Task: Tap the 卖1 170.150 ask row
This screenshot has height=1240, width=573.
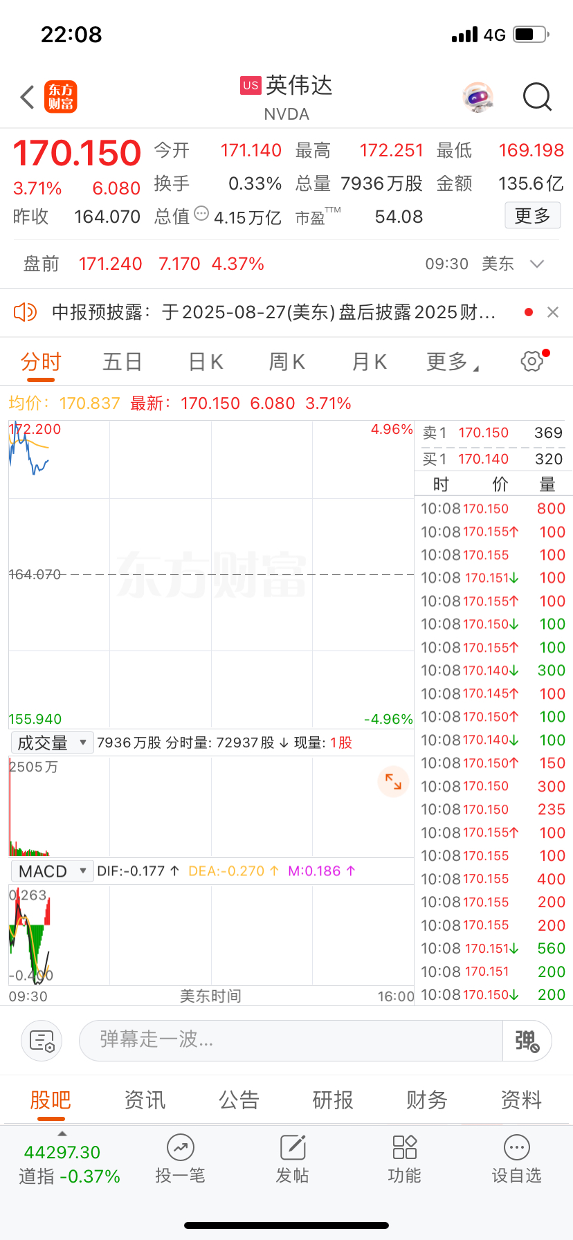Action: [493, 433]
